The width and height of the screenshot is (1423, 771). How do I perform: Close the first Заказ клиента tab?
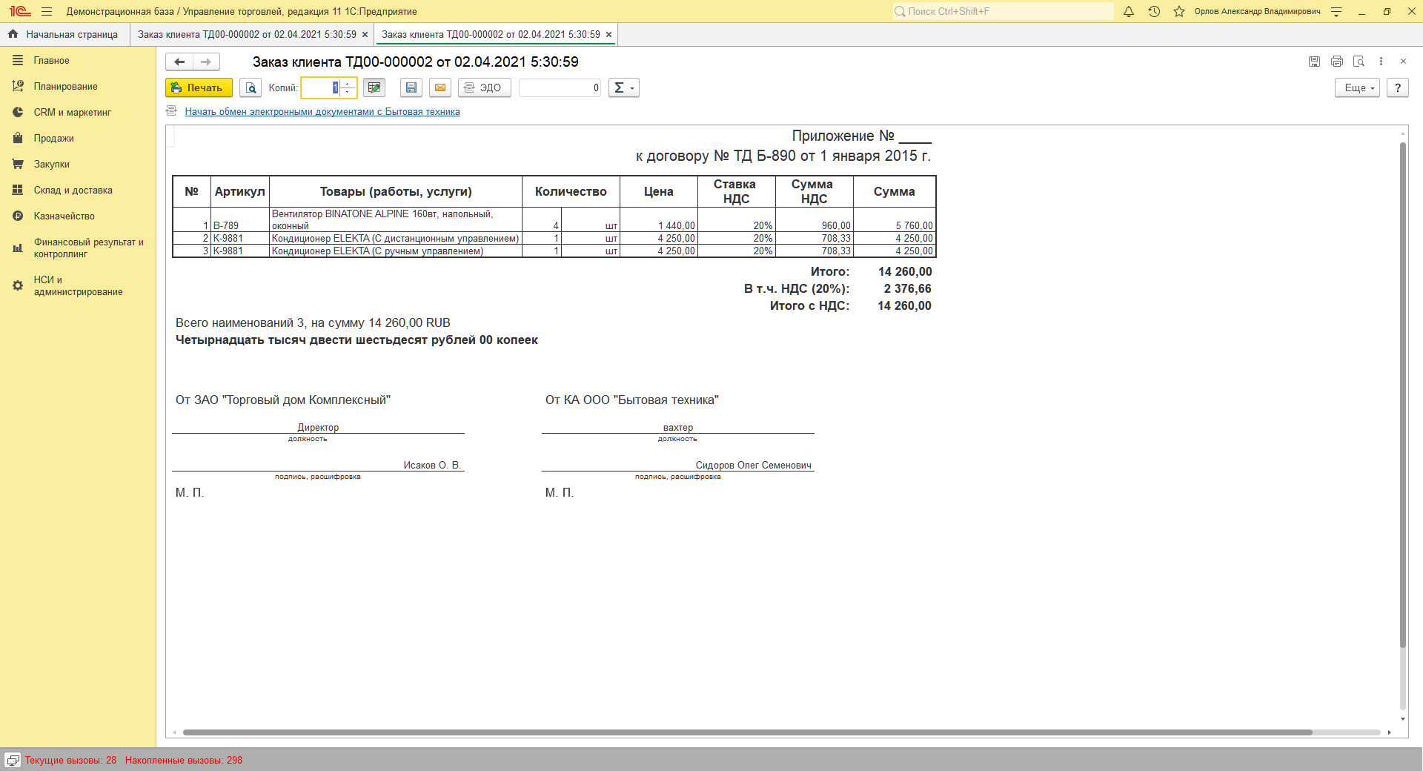coord(365,35)
